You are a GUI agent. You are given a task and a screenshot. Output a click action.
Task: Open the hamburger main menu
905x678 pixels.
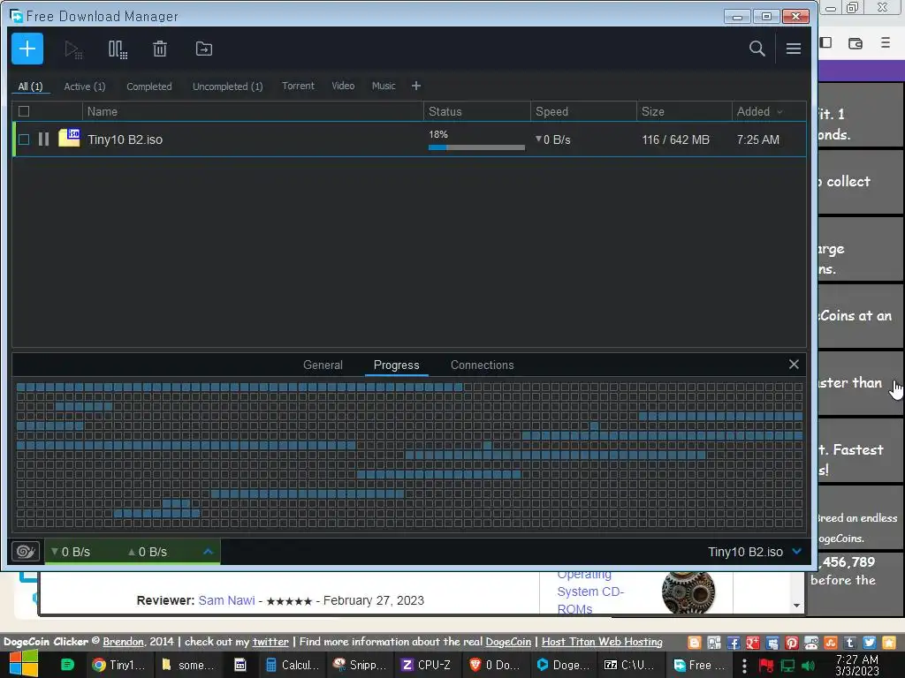[x=793, y=49]
